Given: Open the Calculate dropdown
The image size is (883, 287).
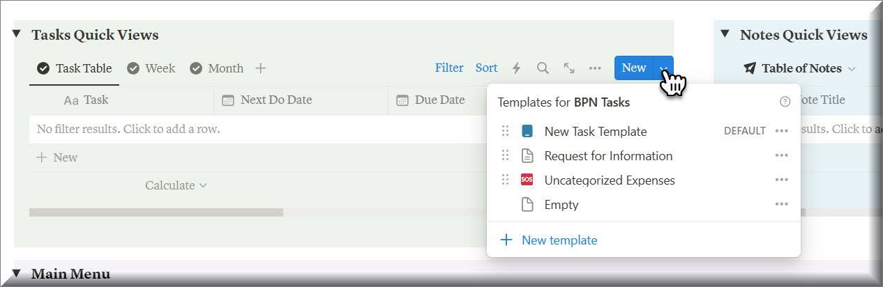Looking at the screenshot, I should point(176,185).
